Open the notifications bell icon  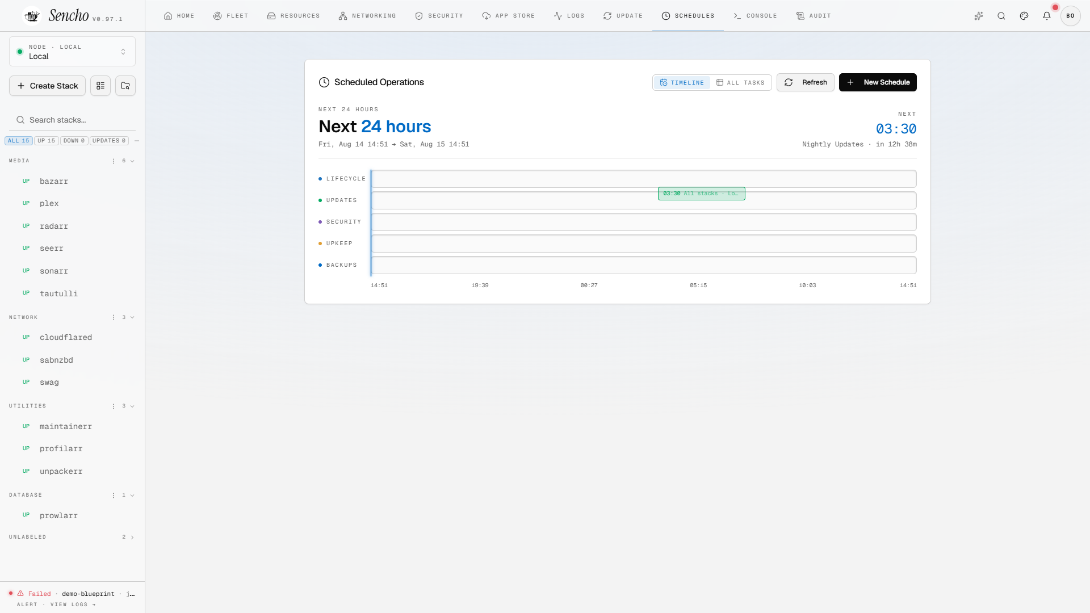click(1046, 16)
